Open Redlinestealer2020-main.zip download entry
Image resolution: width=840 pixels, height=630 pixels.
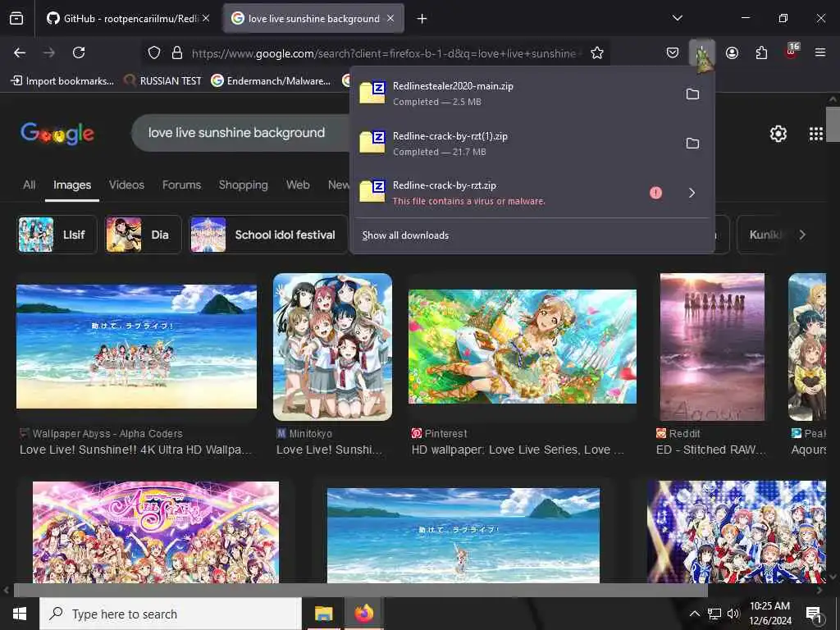coord(514,94)
